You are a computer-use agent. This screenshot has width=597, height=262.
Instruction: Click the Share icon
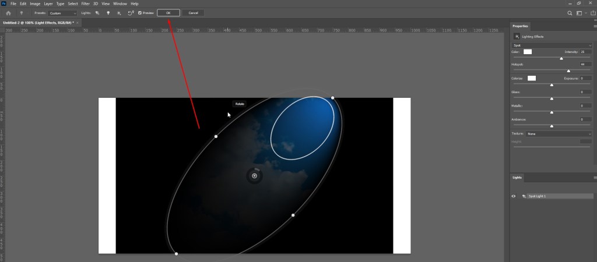click(593, 13)
